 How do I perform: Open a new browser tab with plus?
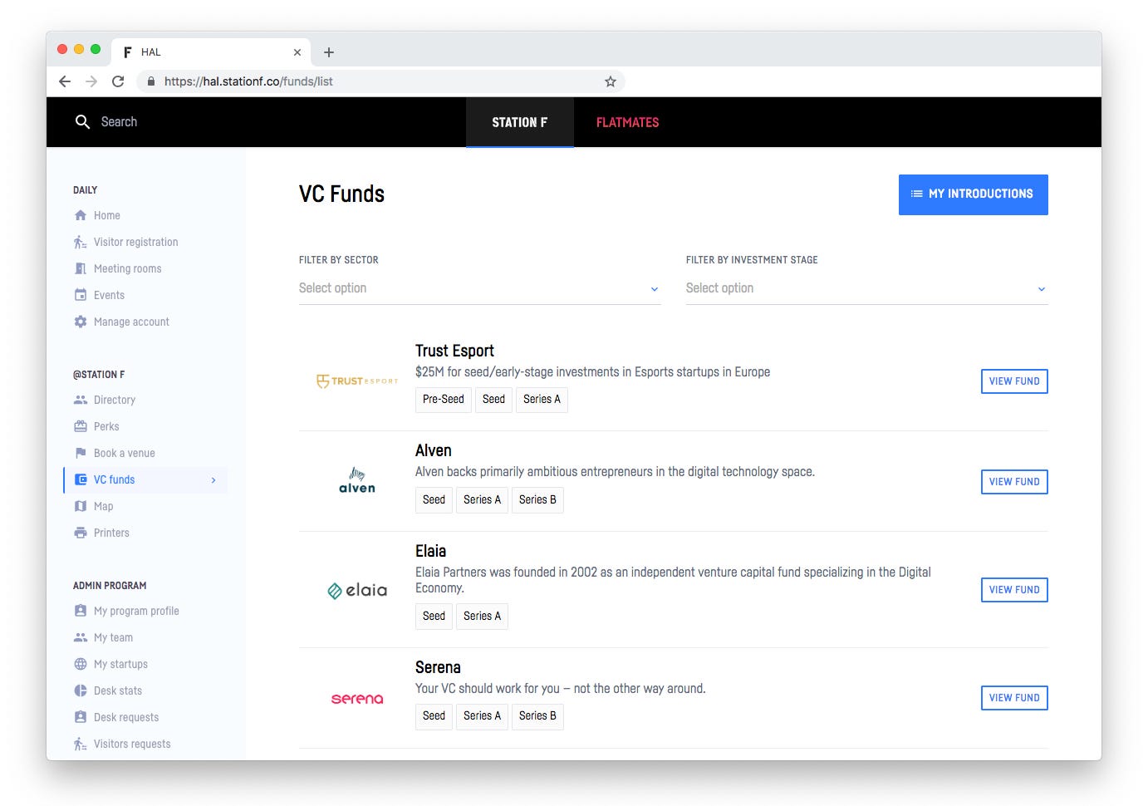click(329, 52)
